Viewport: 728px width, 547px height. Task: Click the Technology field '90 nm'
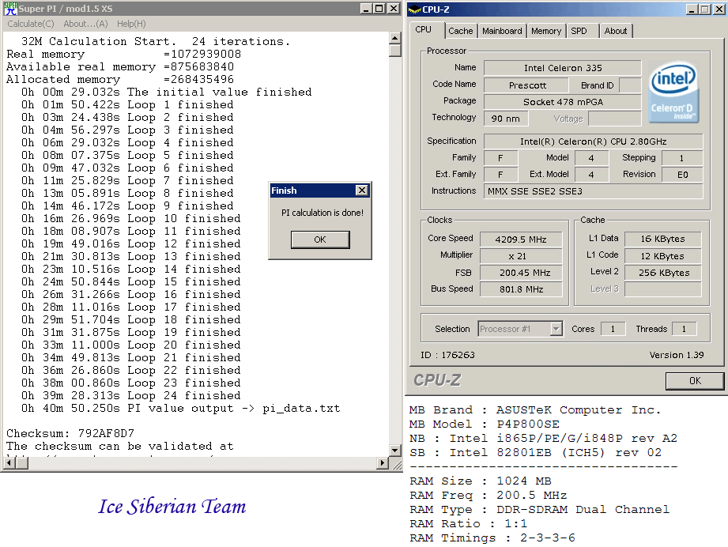coord(505,119)
